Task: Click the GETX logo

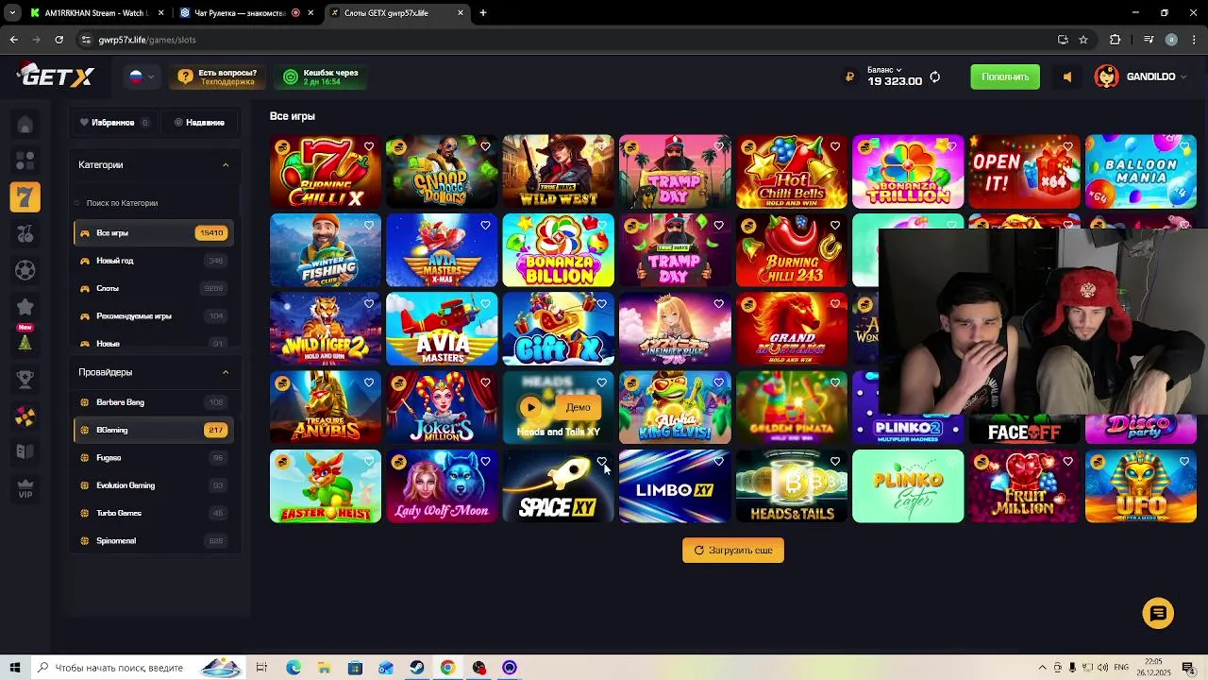Action: pyautogui.click(x=57, y=76)
